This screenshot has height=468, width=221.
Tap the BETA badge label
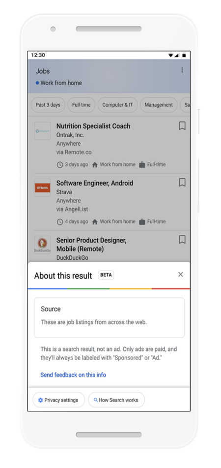[x=106, y=275]
